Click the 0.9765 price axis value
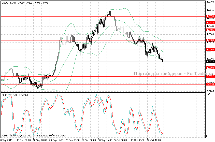Screen dimensions: 215x142 pyautogui.click(x=210, y=91)
